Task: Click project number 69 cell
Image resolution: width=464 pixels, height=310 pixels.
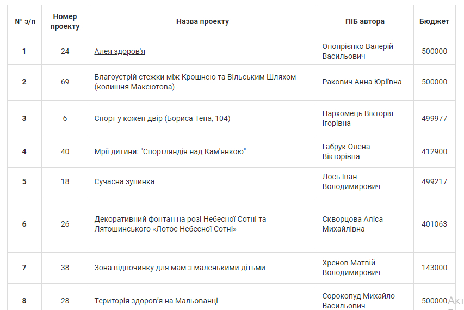Action: (x=65, y=82)
